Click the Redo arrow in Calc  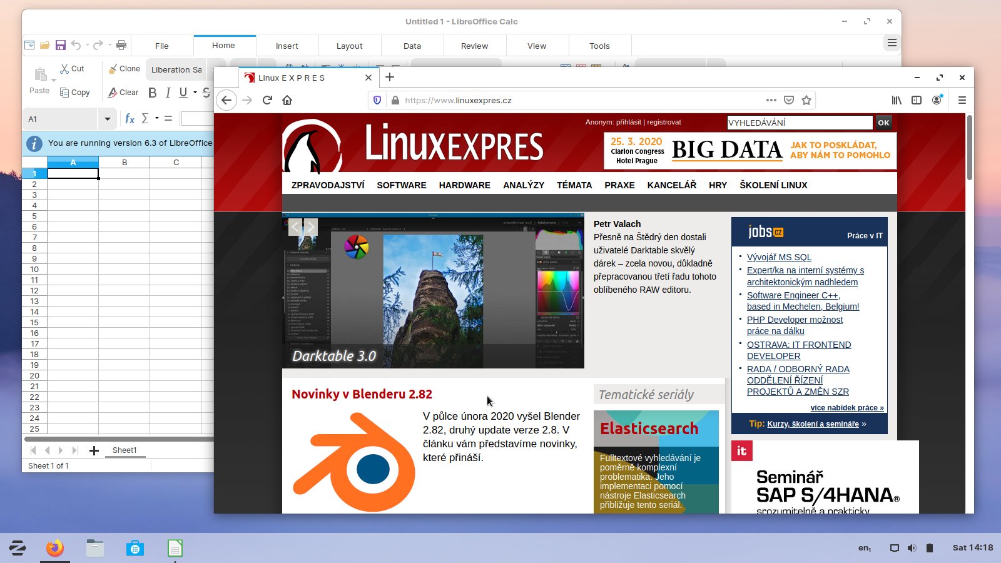pyautogui.click(x=98, y=45)
